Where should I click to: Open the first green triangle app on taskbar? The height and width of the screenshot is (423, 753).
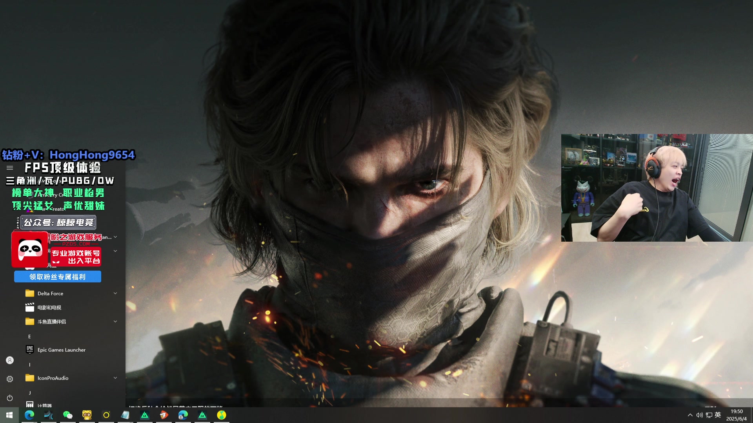[x=145, y=415]
